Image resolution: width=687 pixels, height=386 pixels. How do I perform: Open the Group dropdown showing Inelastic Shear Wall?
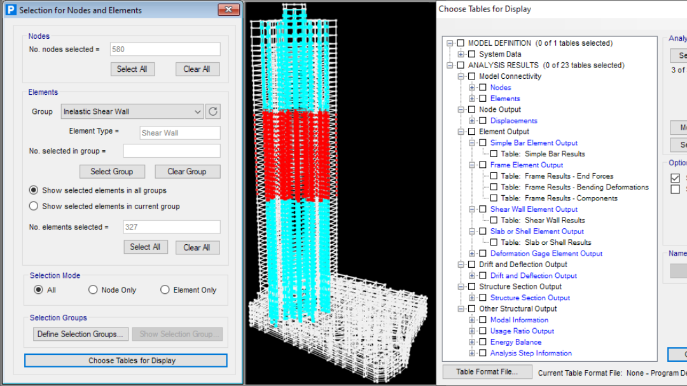[132, 112]
